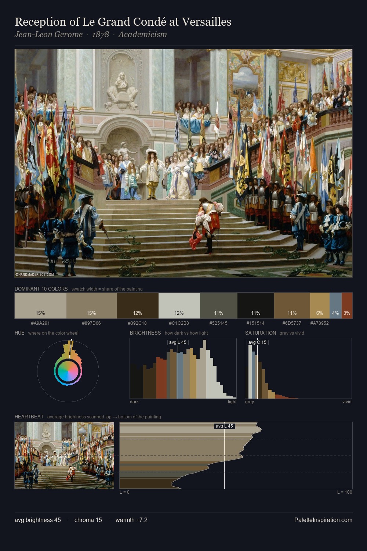Click the 'avg L 45' tag on heartbeat chart

(224, 426)
